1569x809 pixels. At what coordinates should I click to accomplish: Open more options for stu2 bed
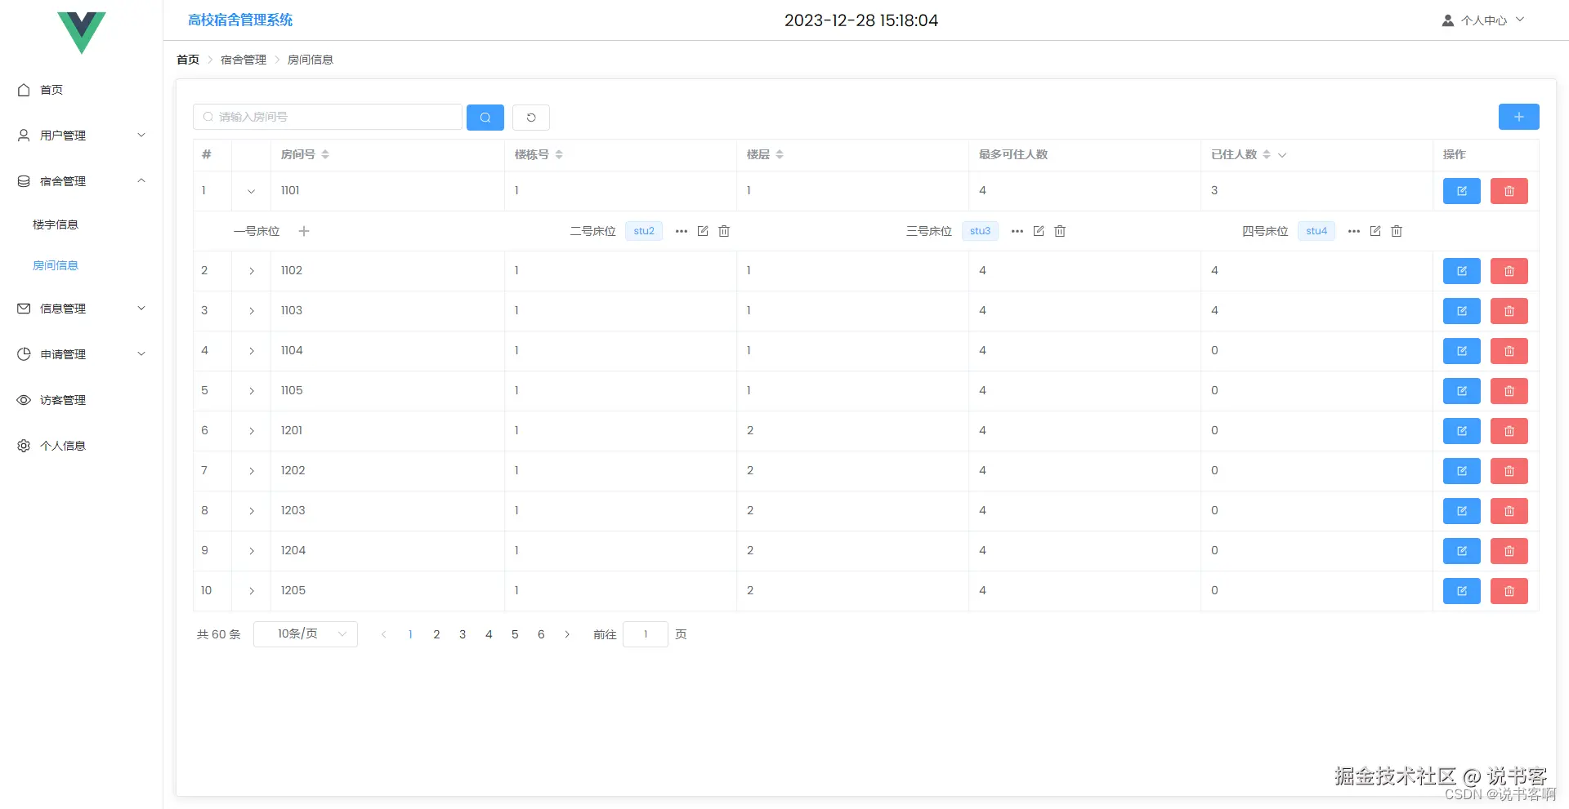[682, 231]
